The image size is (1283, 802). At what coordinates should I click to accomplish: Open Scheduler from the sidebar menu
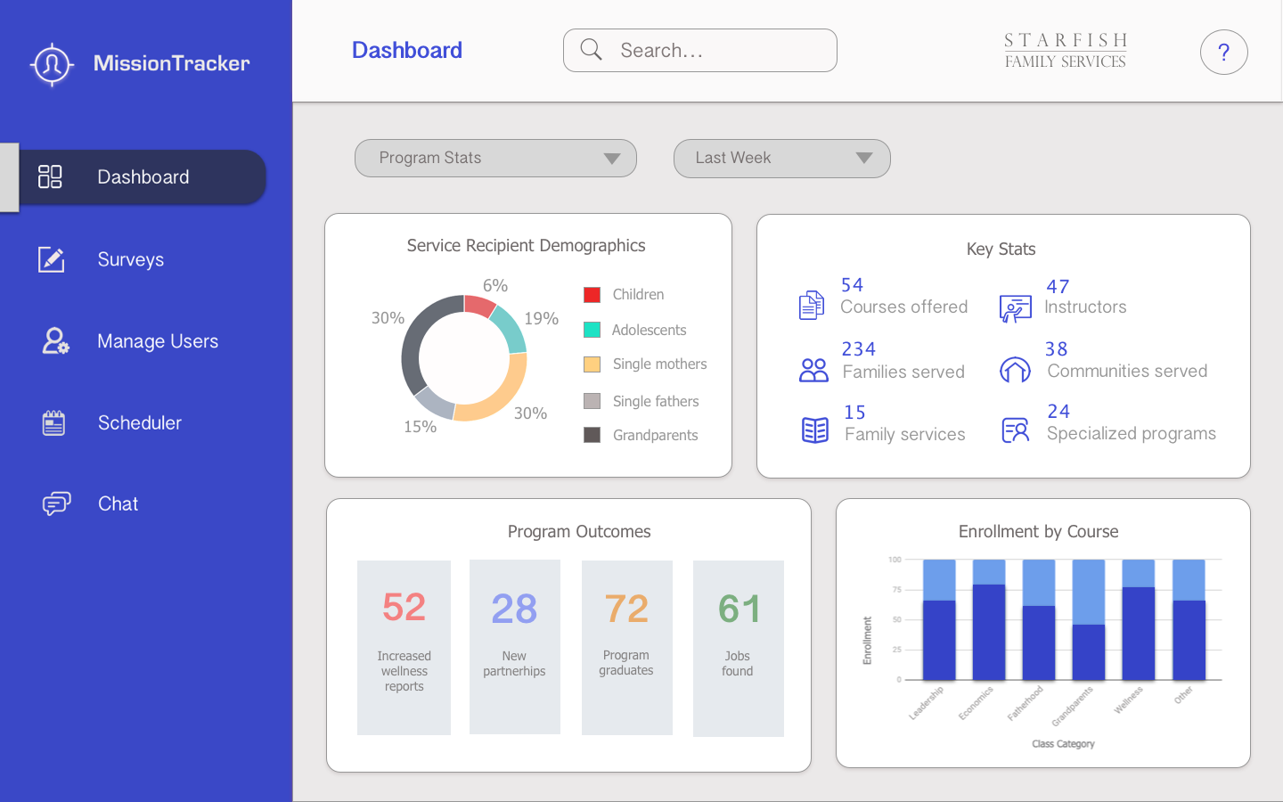139,423
